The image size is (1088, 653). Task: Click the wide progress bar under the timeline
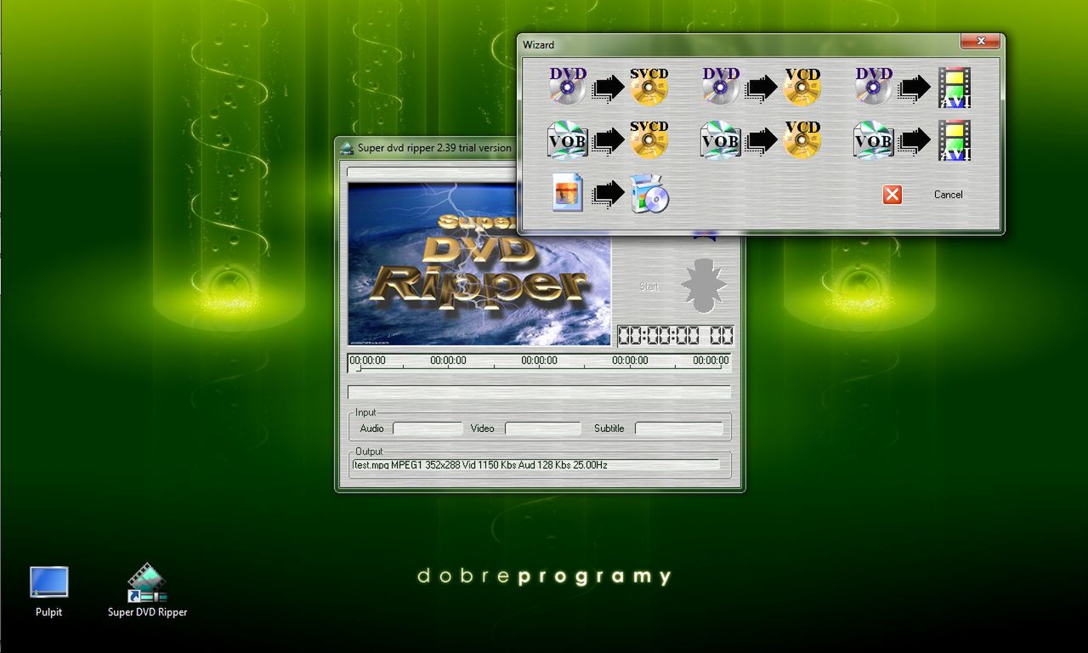(539, 392)
